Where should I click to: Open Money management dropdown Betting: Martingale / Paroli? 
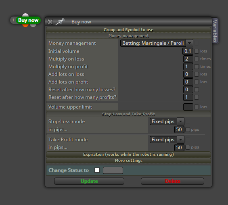pos(157,43)
